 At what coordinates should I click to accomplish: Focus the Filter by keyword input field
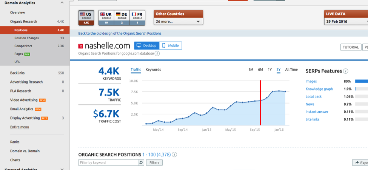(108, 162)
